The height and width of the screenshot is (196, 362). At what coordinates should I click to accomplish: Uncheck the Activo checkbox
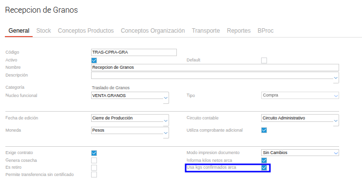pos(94,60)
